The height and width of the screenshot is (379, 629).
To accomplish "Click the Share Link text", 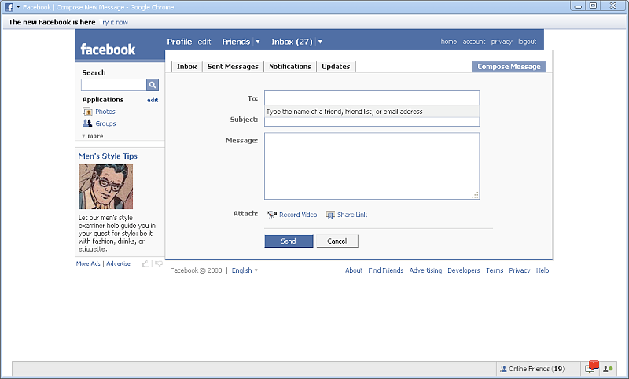I will coord(352,215).
